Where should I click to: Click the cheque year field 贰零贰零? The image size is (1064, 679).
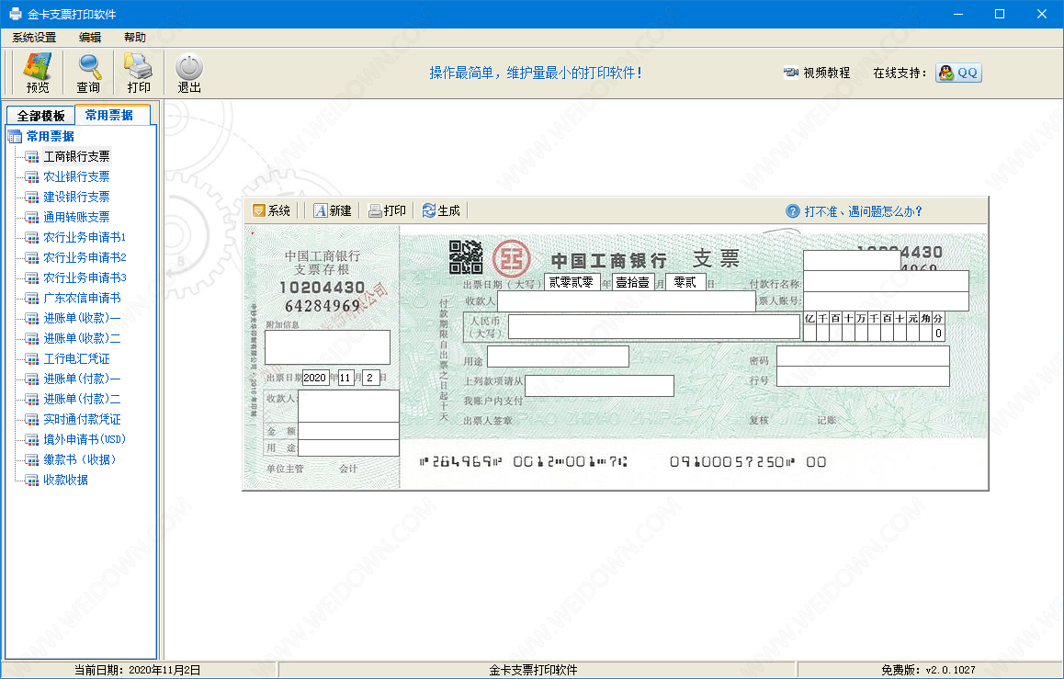pos(572,283)
